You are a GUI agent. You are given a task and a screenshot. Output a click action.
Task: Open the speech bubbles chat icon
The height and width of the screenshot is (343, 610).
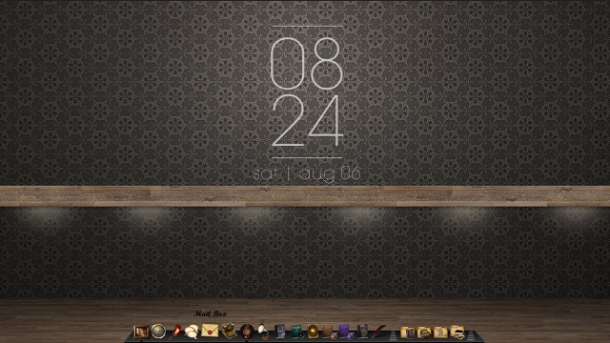[x=192, y=332]
